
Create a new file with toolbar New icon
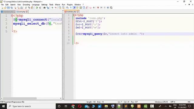tap(2, 8)
